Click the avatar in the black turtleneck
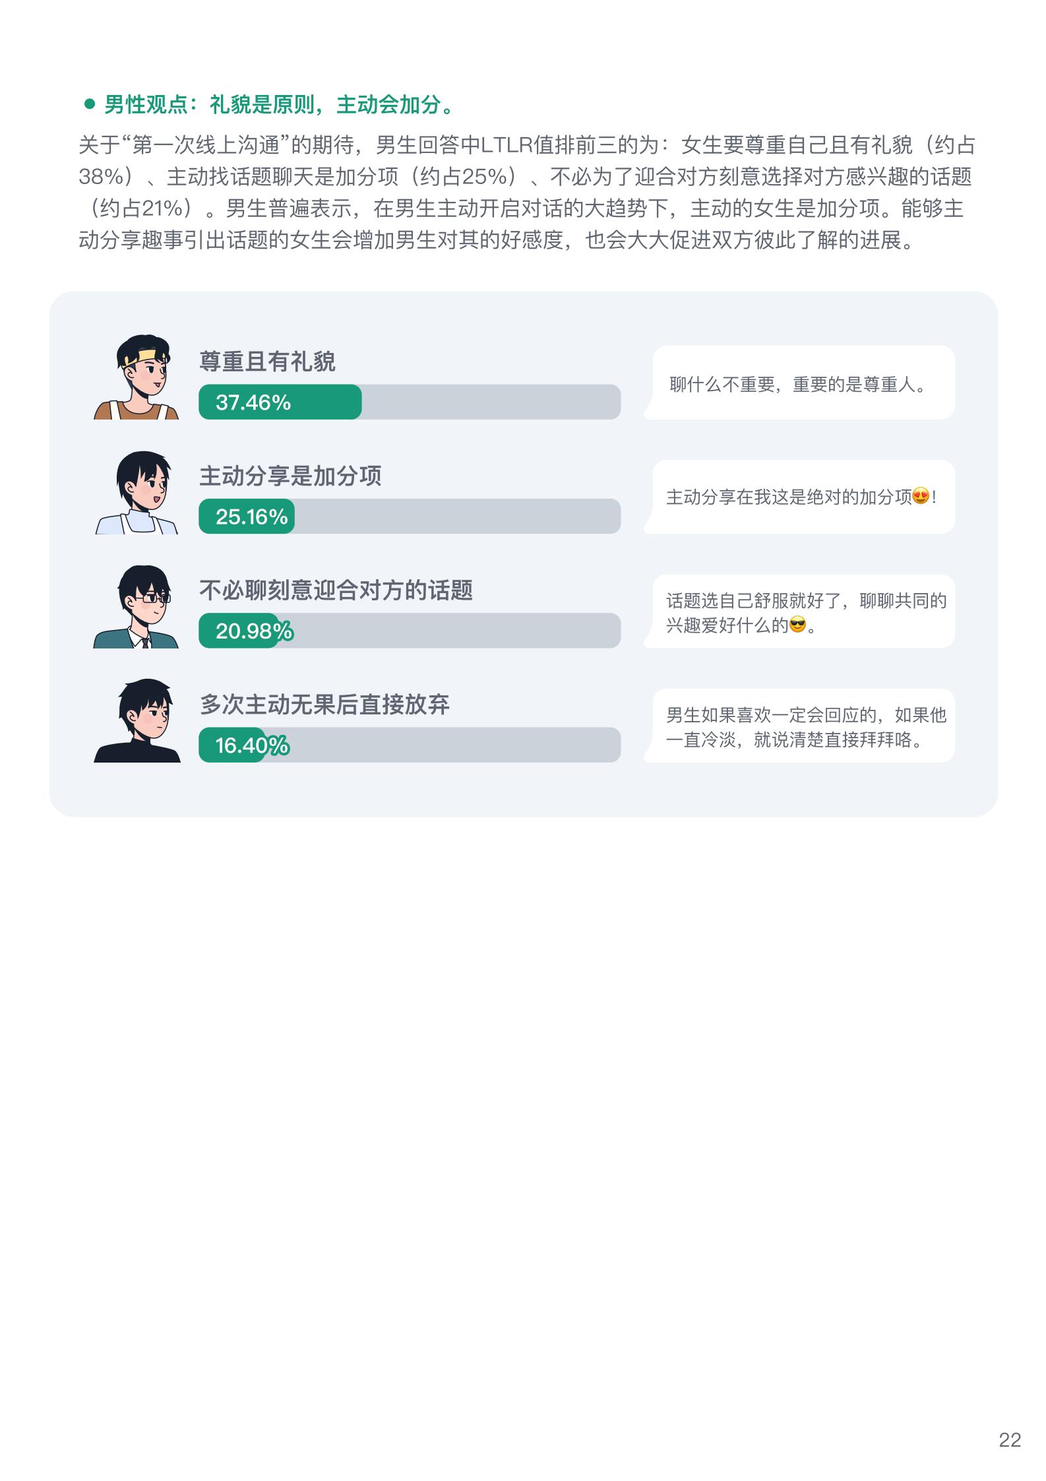Viewport: 1046px width, 1481px height. (x=137, y=720)
